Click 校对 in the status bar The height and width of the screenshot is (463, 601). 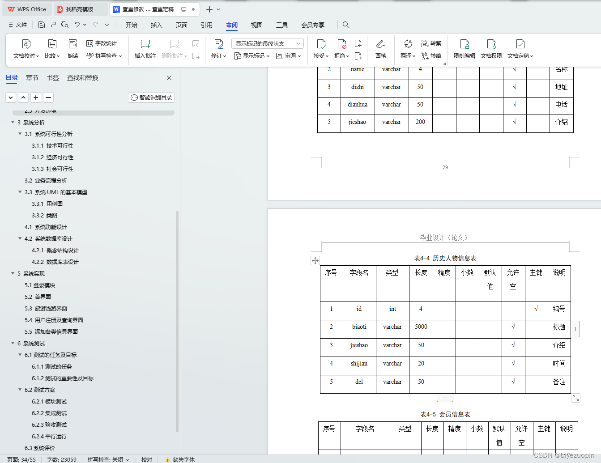pyautogui.click(x=147, y=459)
